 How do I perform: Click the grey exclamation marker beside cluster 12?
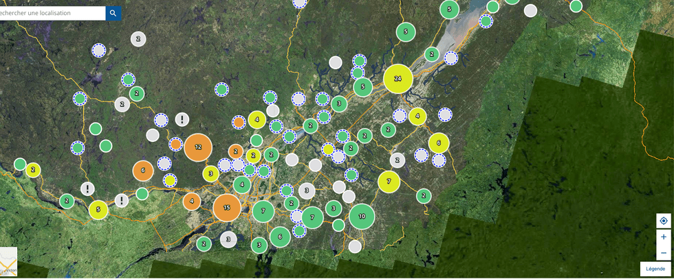pyautogui.click(x=182, y=119)
